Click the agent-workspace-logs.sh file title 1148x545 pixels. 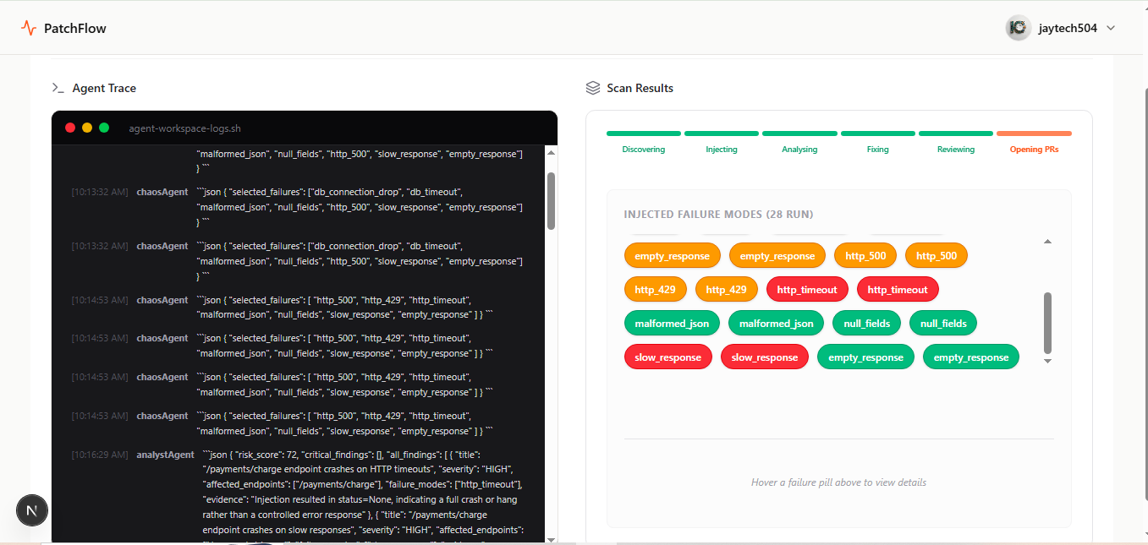click(185, 128)
